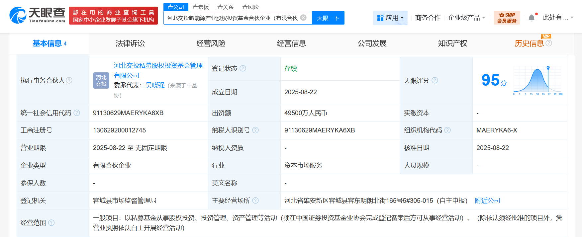The image size is (582, 237).
Task: Click help icon beside 纳税人识别号
Action: click(255, 130)
